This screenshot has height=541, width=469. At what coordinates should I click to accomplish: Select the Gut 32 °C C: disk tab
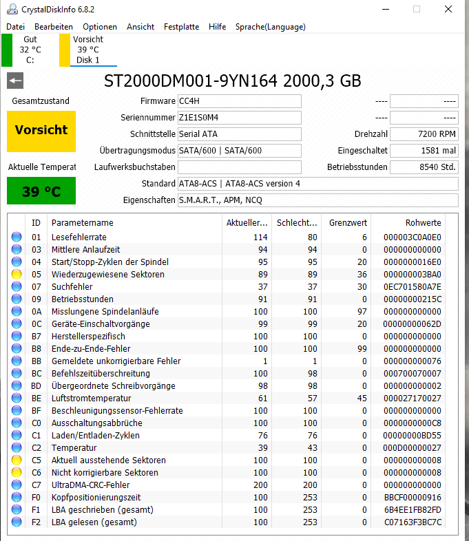[30, 50]
